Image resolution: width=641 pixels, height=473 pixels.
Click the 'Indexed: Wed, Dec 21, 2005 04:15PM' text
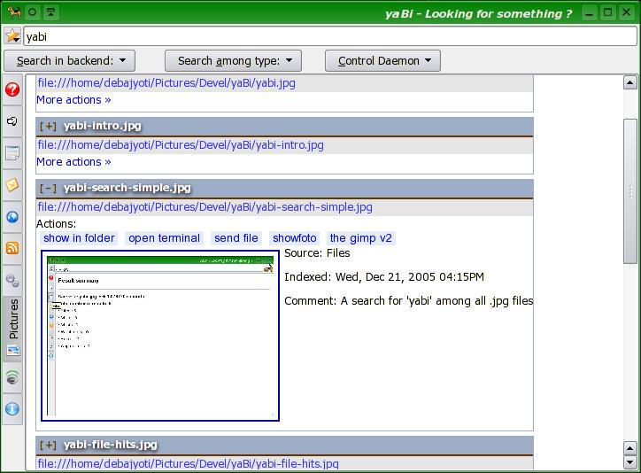pos(384,277)
